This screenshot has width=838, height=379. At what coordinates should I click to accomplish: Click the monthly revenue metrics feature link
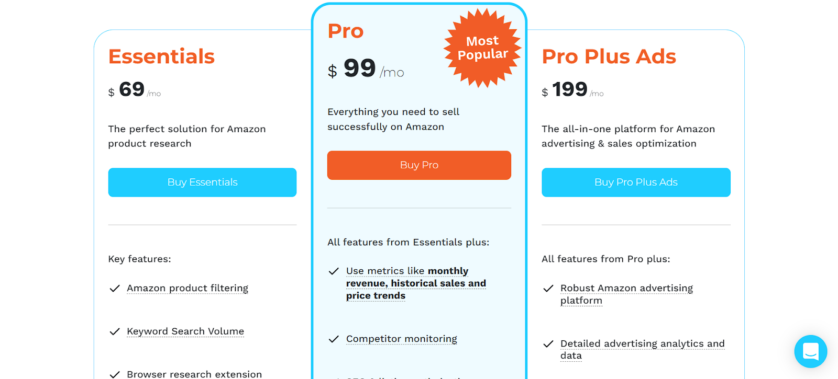click(x=416, y=283)
